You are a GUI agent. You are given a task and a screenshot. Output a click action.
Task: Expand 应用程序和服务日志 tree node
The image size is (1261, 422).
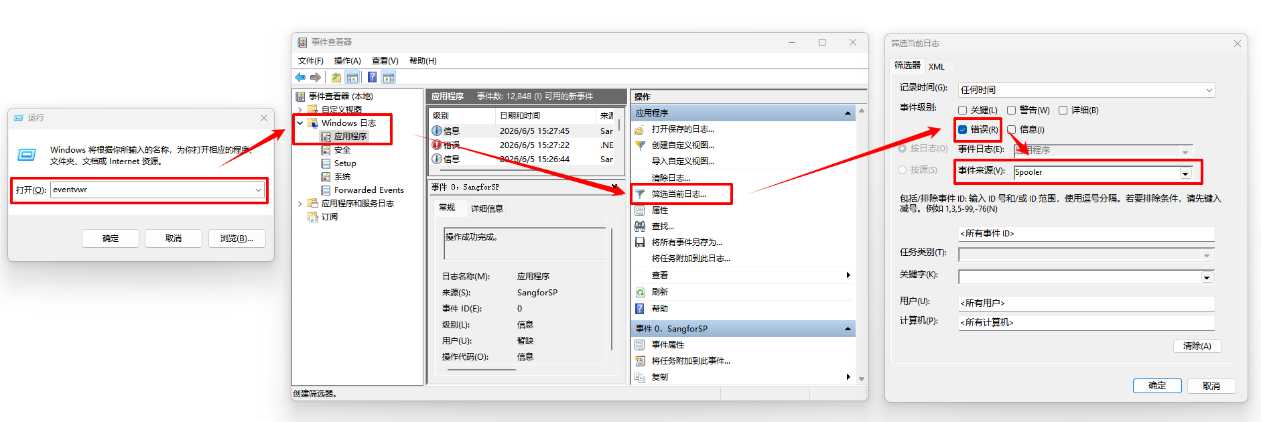[300, 204]
